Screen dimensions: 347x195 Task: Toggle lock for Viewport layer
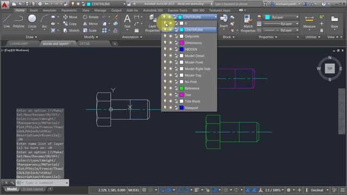click(176, 108)
